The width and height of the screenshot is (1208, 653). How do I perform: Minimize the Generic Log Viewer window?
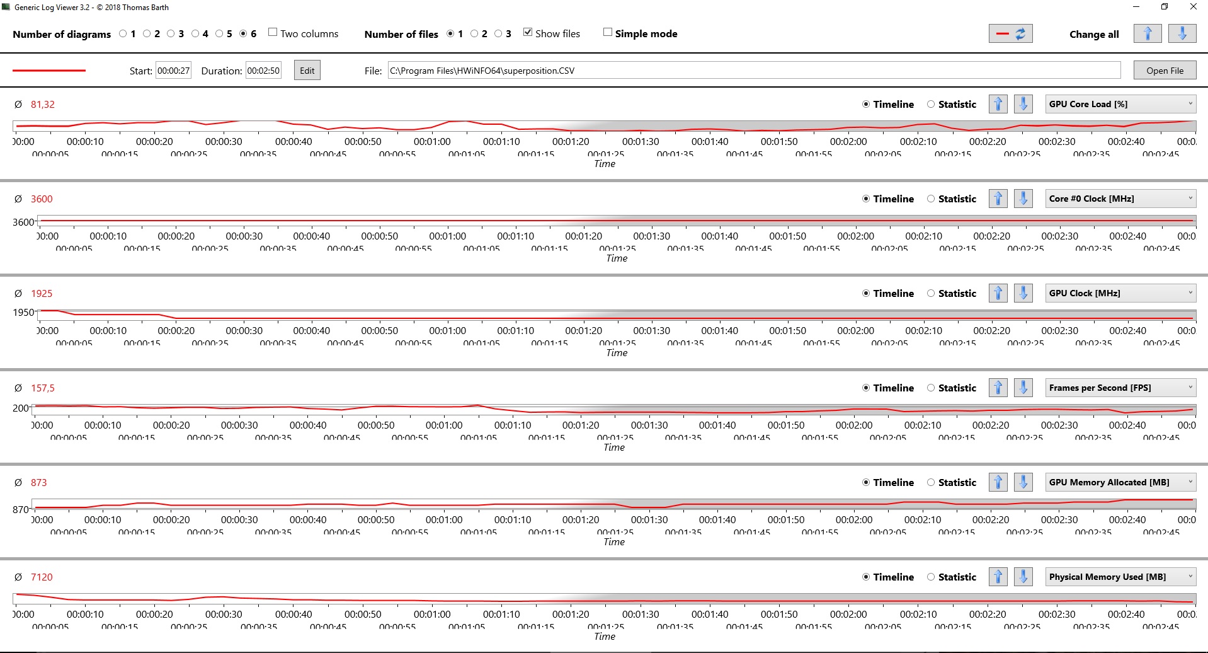pos(1136,7)
